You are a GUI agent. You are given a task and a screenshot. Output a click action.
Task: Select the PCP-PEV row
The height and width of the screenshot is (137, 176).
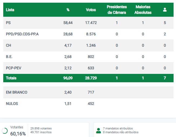pyautogui.click(x=88, y=68)
